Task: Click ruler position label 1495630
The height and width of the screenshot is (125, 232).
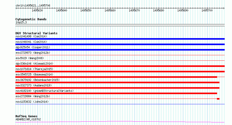Action: click(37, 10)
